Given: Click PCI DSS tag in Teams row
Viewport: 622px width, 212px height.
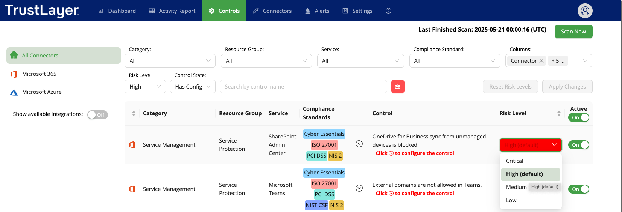Looking at the screenshot, I should coord(324,194).
